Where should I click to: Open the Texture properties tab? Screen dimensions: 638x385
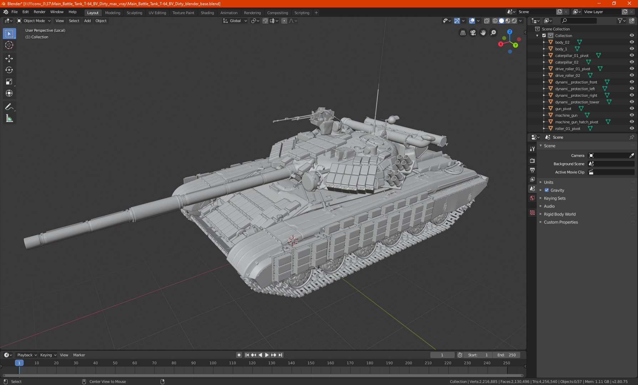pos(532,212)
